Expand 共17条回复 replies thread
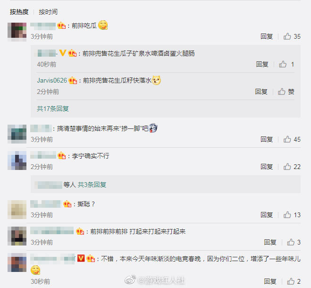This screenshot has width=311, height=288. [53, 109]
